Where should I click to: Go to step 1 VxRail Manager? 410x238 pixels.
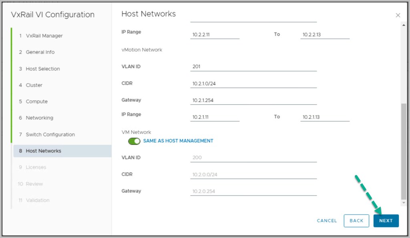click(x=44, y=36)
